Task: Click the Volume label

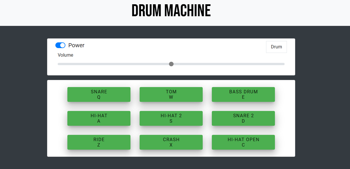Action: tap(65, 55)
